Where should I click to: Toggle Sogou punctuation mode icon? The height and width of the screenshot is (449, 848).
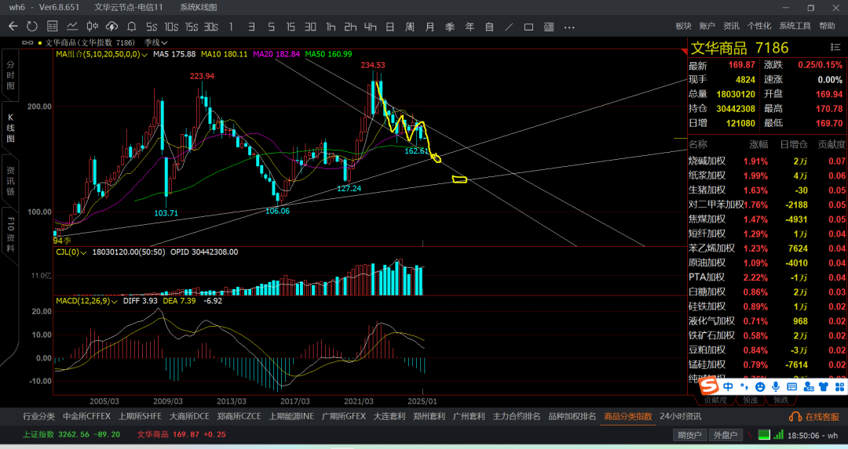point(744,387)
